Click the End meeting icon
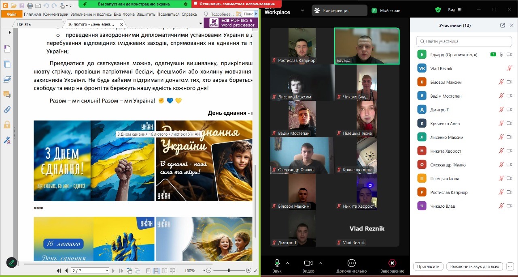518x277 pixels. (392, 263)
